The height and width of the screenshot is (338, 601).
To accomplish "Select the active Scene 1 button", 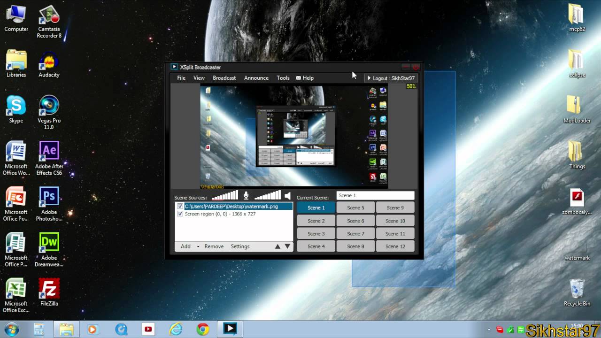I will tap(316, 207).
